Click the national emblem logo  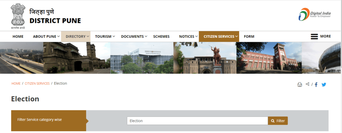point(18,16)
